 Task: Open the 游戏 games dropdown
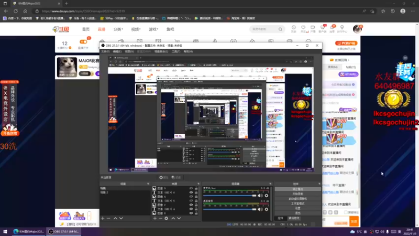pos(153,29)
